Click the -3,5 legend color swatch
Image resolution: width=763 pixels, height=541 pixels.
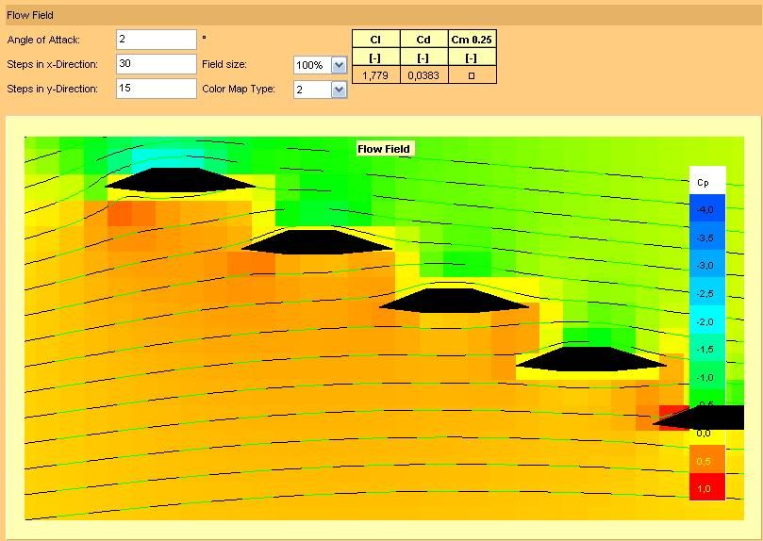pos(707,238)
